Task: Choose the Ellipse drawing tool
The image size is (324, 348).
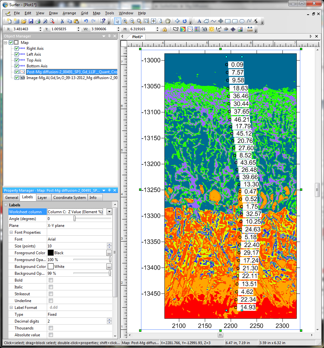Action: pos(242,21)
